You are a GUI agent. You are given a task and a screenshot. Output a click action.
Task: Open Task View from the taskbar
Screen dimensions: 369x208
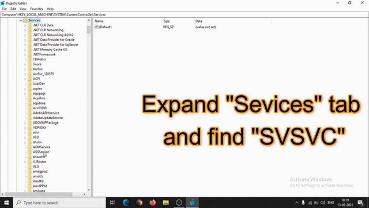[112, 203]
